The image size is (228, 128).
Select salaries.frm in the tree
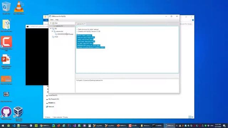coord(59,26)
